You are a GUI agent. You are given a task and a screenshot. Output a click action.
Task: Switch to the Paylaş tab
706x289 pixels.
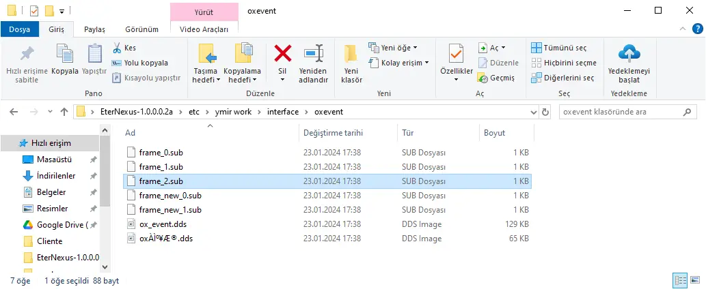coord(94,29)
